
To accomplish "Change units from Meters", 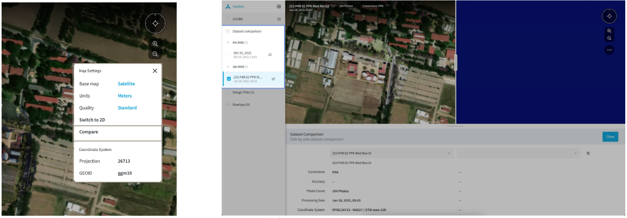I will click(125, 96).
